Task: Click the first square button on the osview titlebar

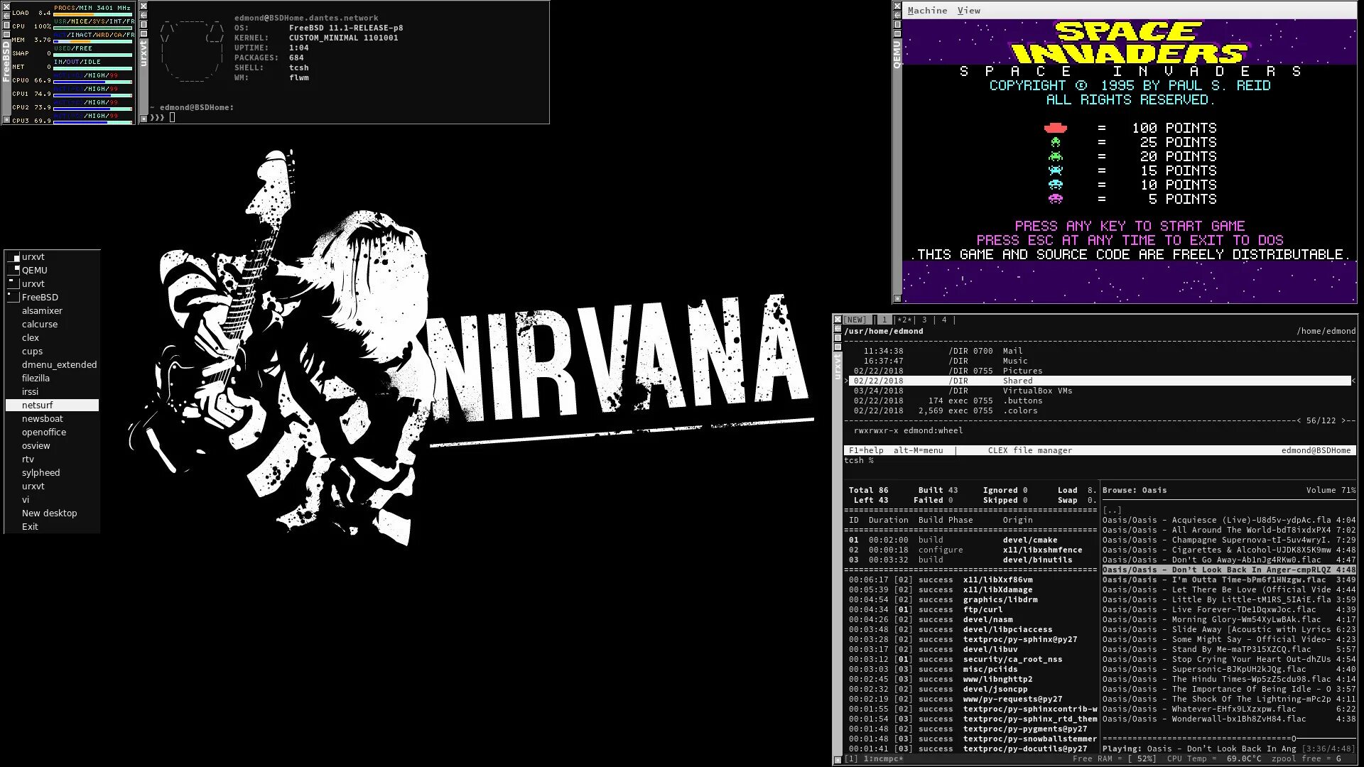Action: pos(6,25)
